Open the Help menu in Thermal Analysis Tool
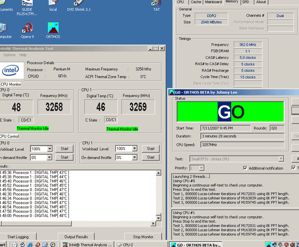The width and height of the screenshot is (299, 247). click(23, 55)
